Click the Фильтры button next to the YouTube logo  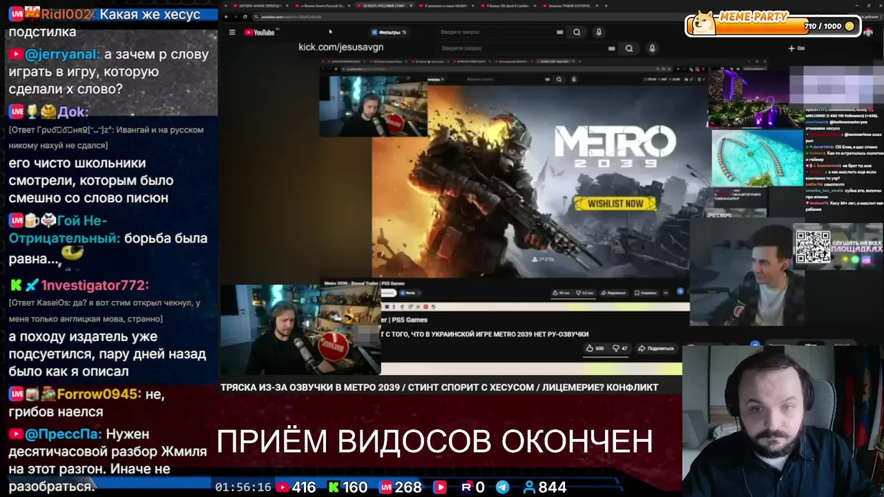pyautogui.click(x=389, y=32)
